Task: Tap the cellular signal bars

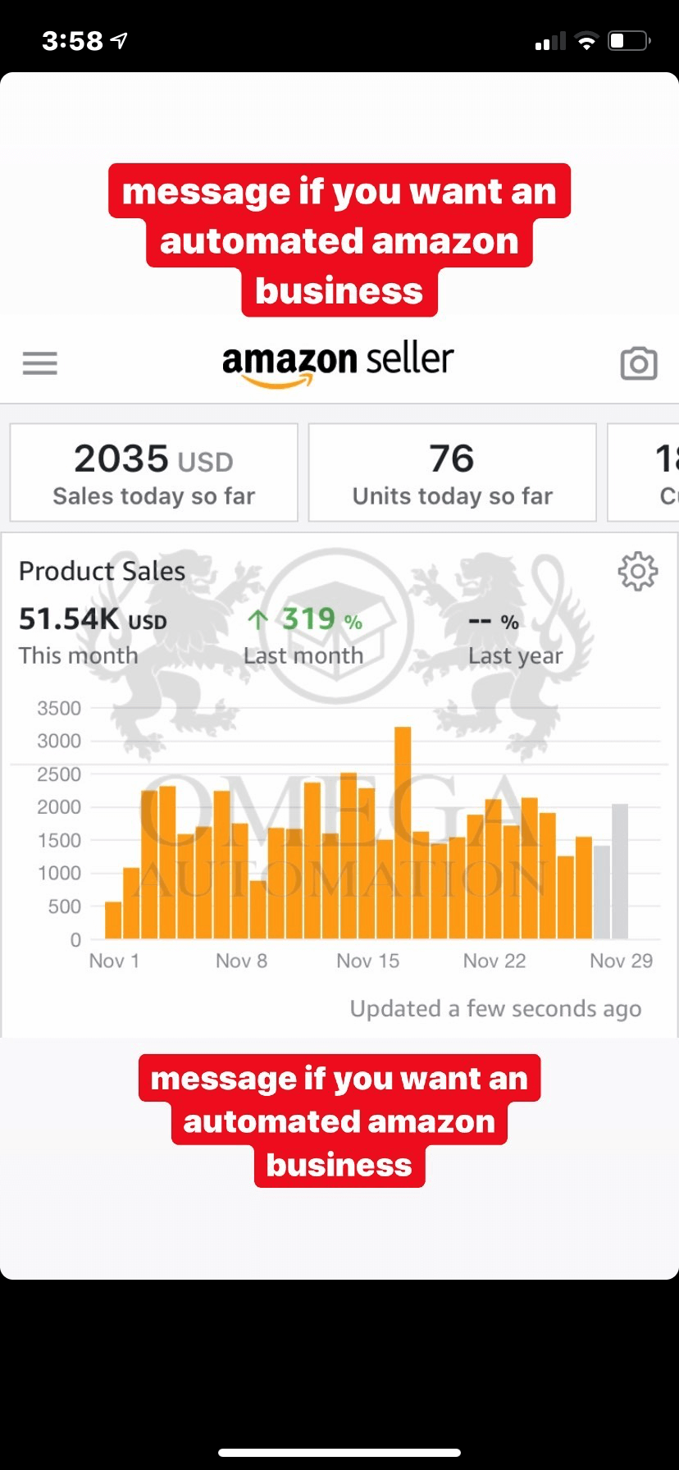Action: (x=549, y=41)
